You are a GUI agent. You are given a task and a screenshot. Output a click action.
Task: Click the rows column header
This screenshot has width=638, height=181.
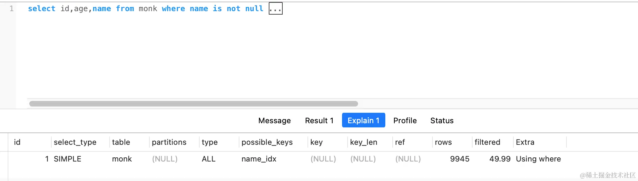coord(443,142)
